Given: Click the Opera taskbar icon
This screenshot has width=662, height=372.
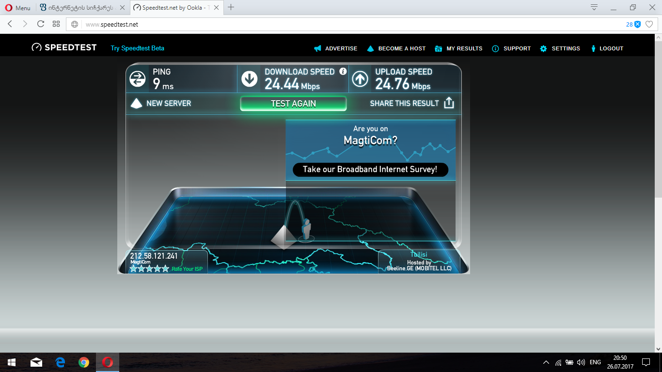Looking at the screenshot, I should (108, 362).
